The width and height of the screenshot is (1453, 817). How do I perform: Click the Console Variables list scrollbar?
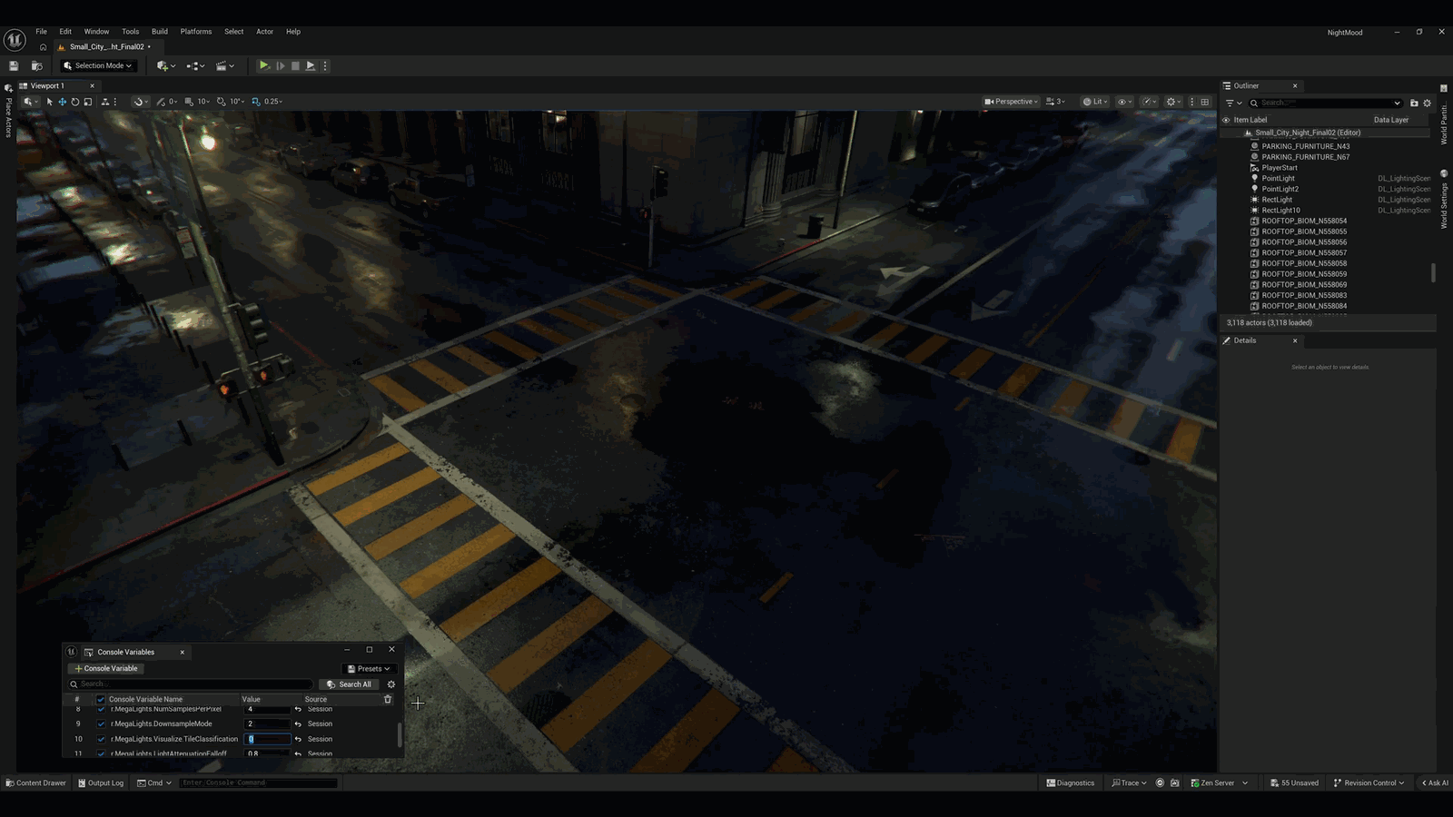pyautogui.click(x=400, y=735)
